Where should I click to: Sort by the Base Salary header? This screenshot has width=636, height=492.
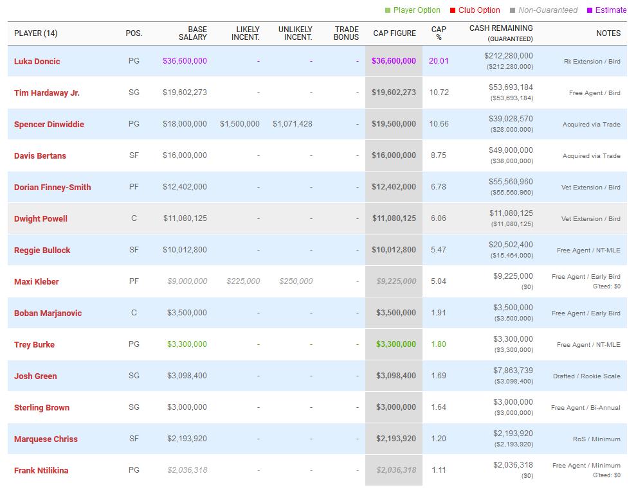coord(193,33)
